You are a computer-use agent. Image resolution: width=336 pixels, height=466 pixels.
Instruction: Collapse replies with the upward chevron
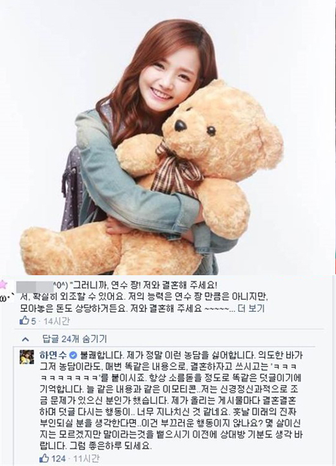tap(26, 339)
